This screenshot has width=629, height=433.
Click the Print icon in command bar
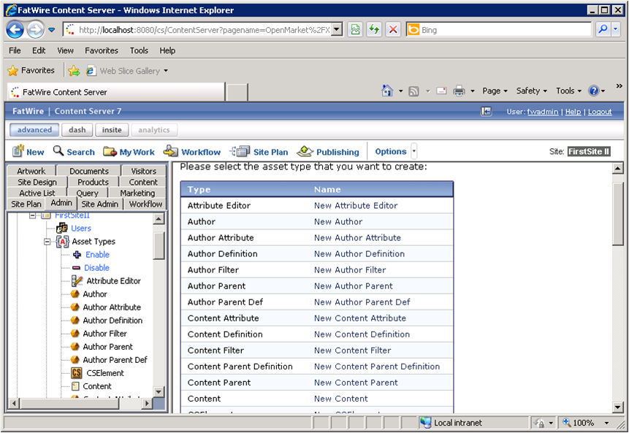click(459, 91)
